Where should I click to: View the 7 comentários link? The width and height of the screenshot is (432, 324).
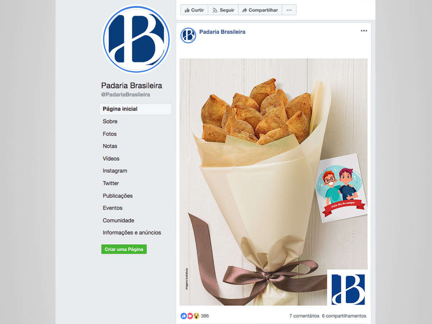304,316
